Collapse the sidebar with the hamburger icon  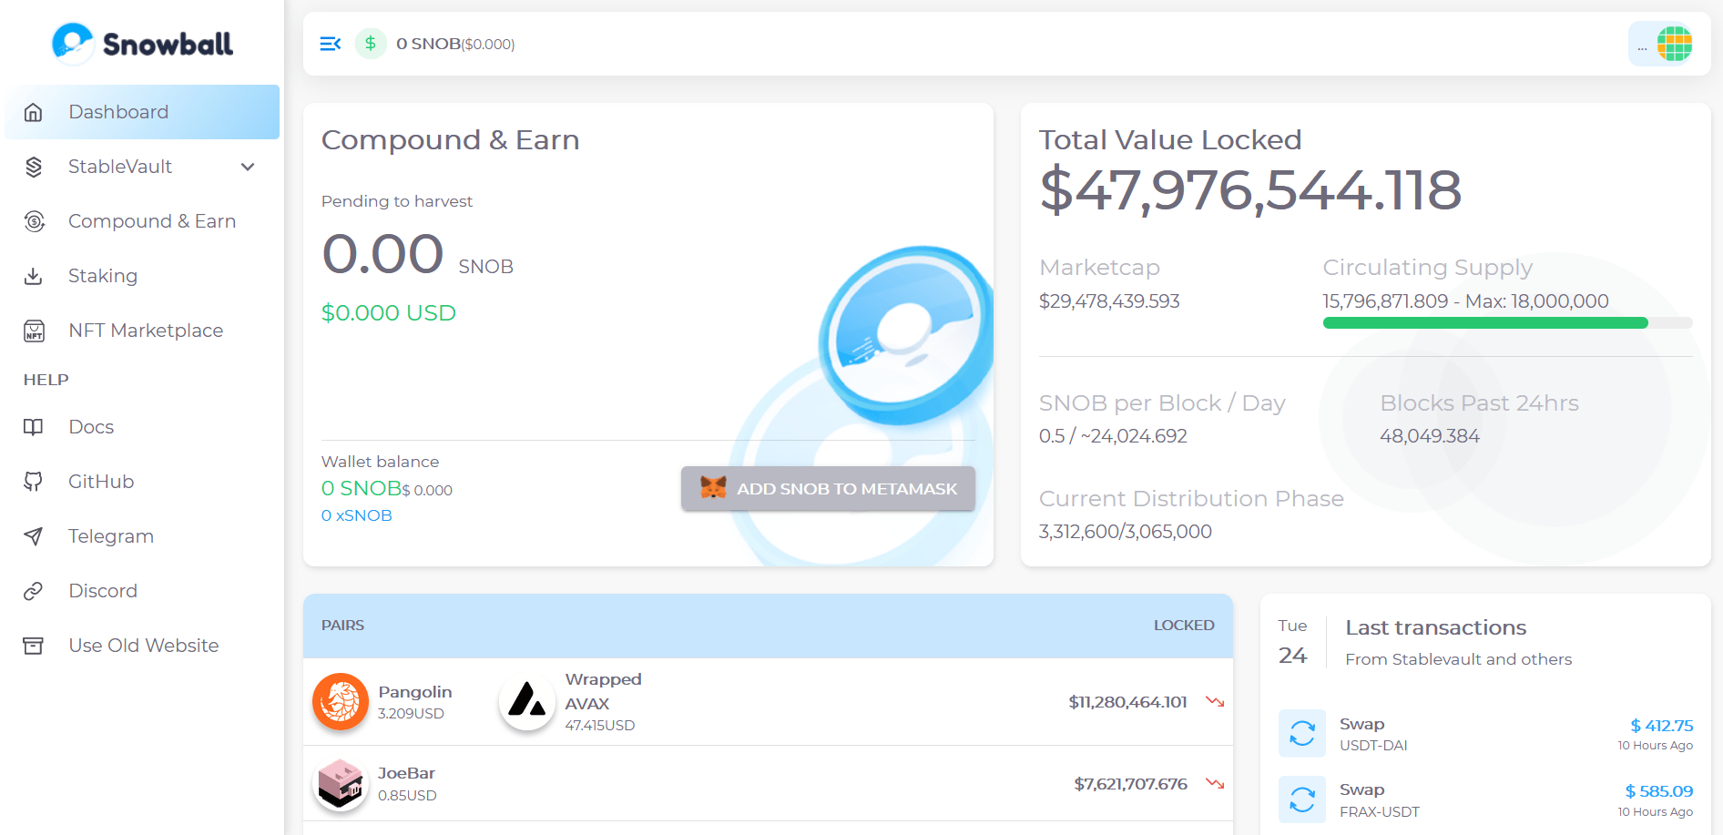(x=330, y=44)
